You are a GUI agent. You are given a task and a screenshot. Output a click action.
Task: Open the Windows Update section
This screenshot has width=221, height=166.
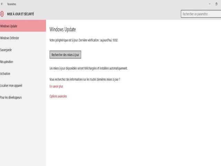tap(23, 26)
